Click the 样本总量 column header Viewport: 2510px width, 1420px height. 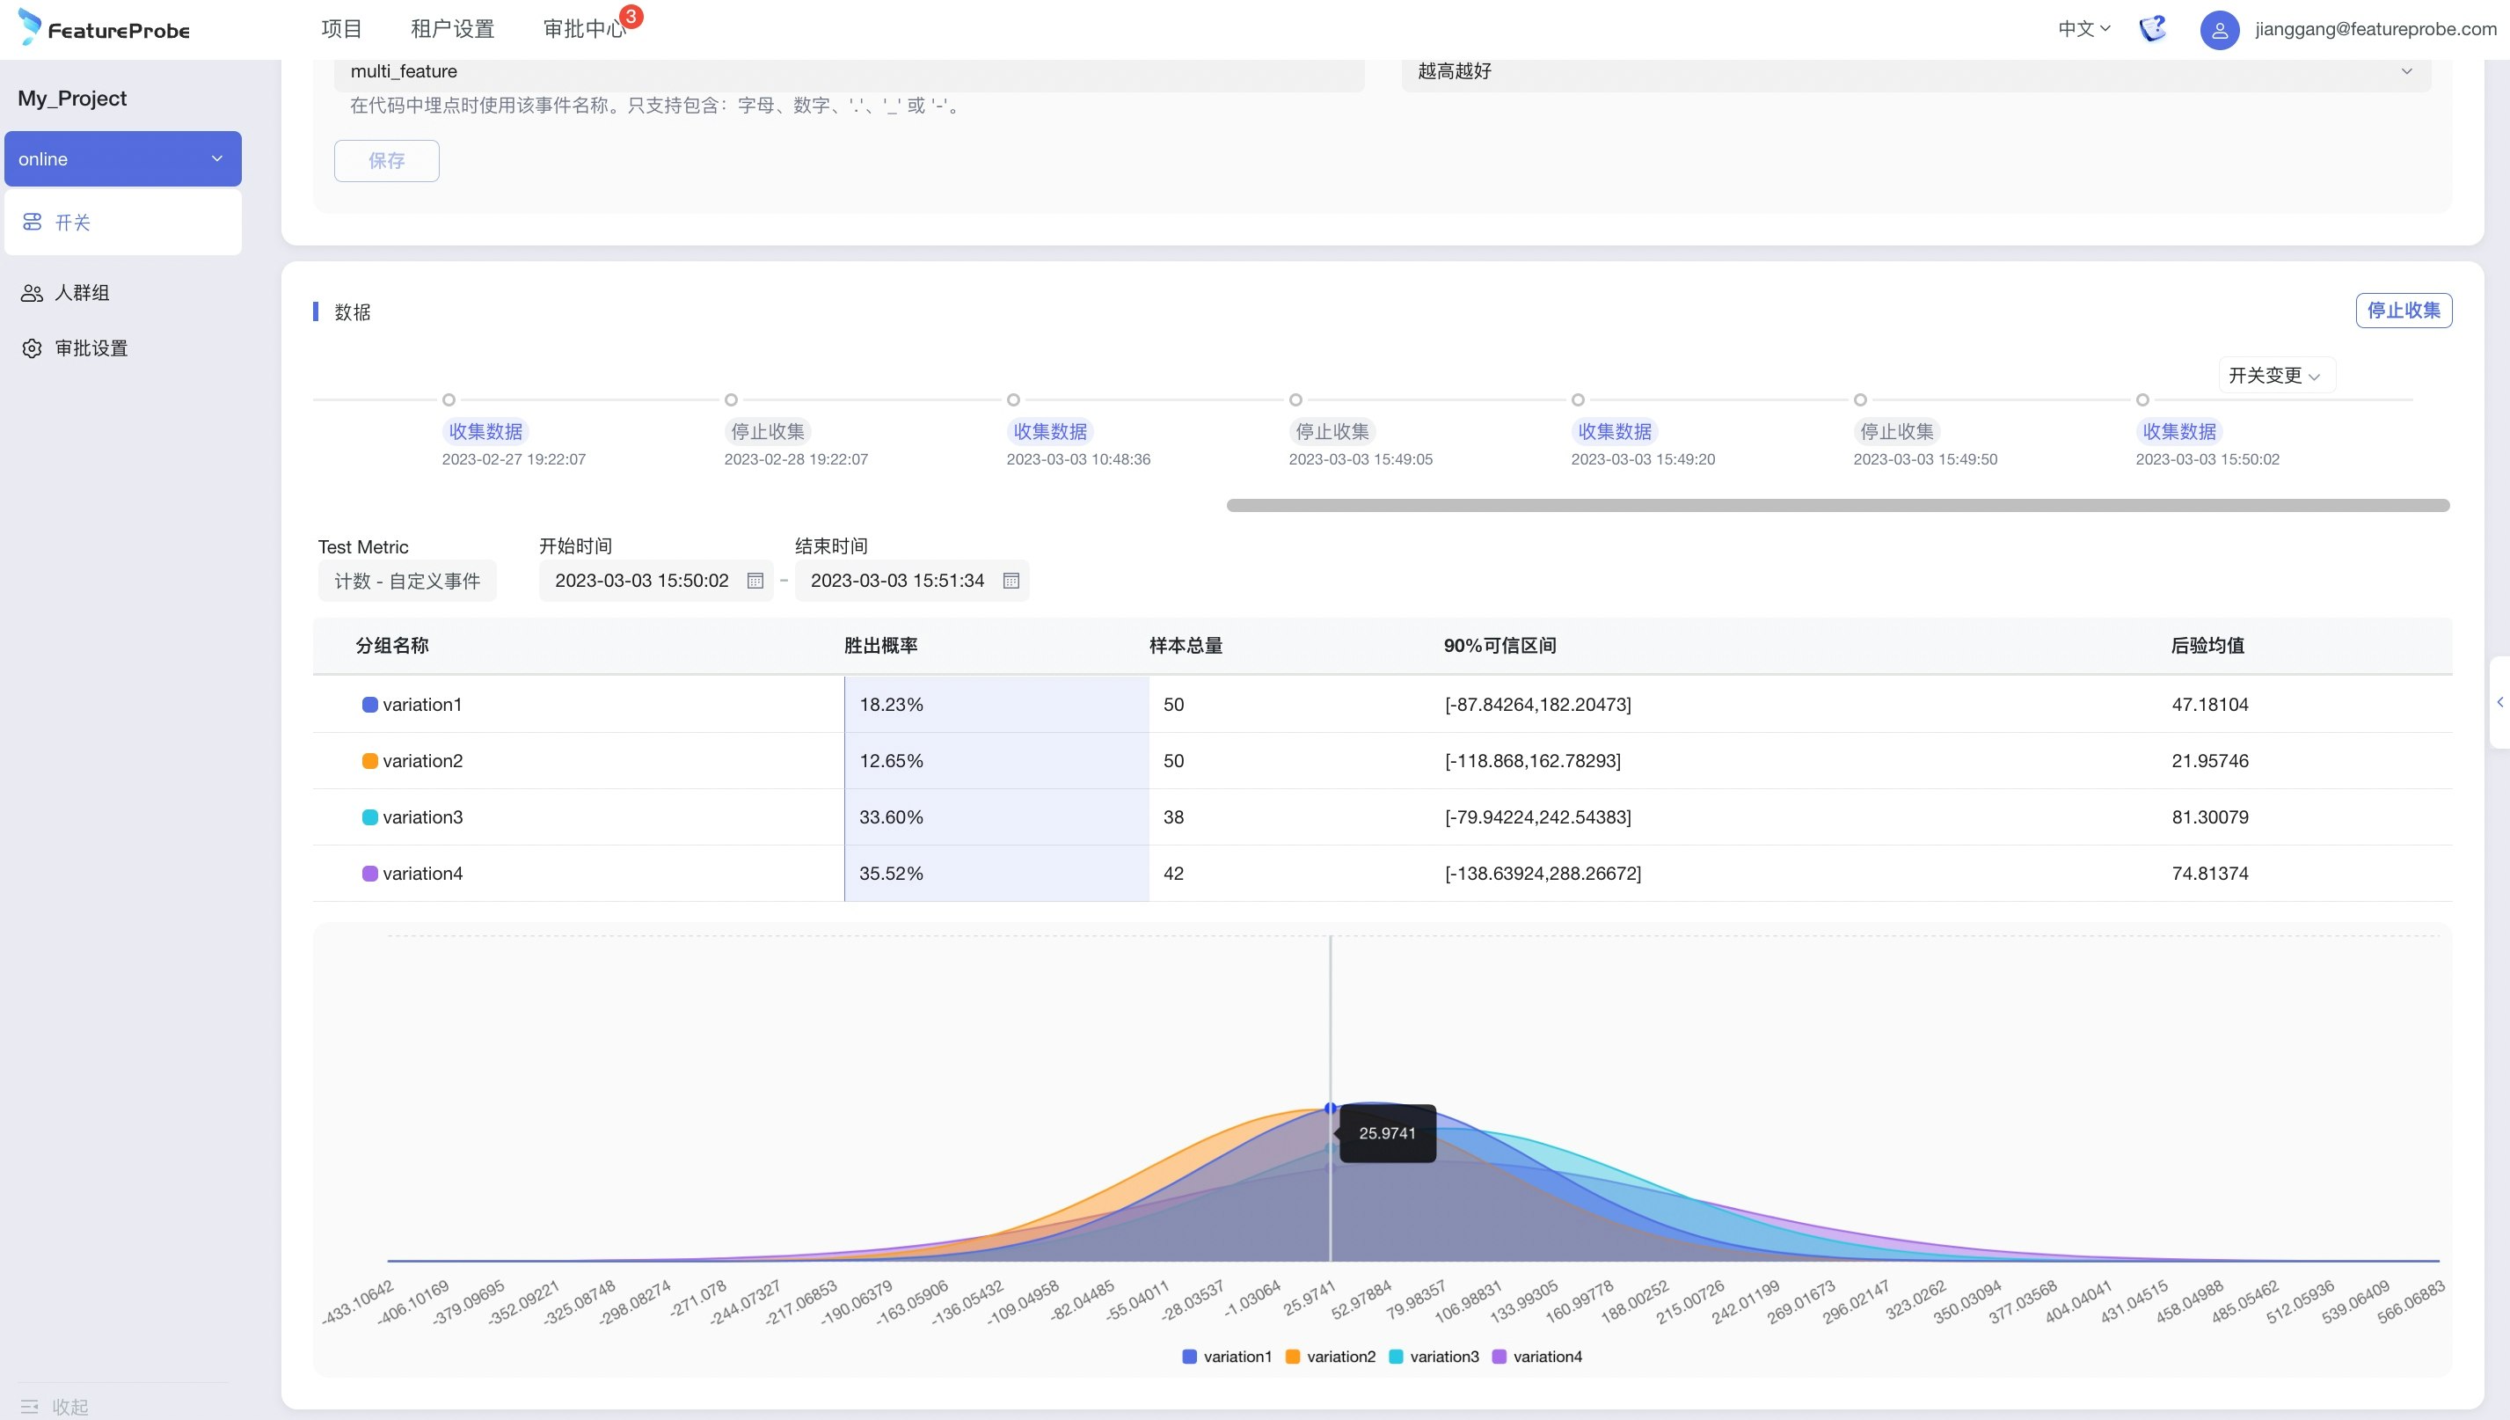pyautogui.click(x=1186, y=646)
